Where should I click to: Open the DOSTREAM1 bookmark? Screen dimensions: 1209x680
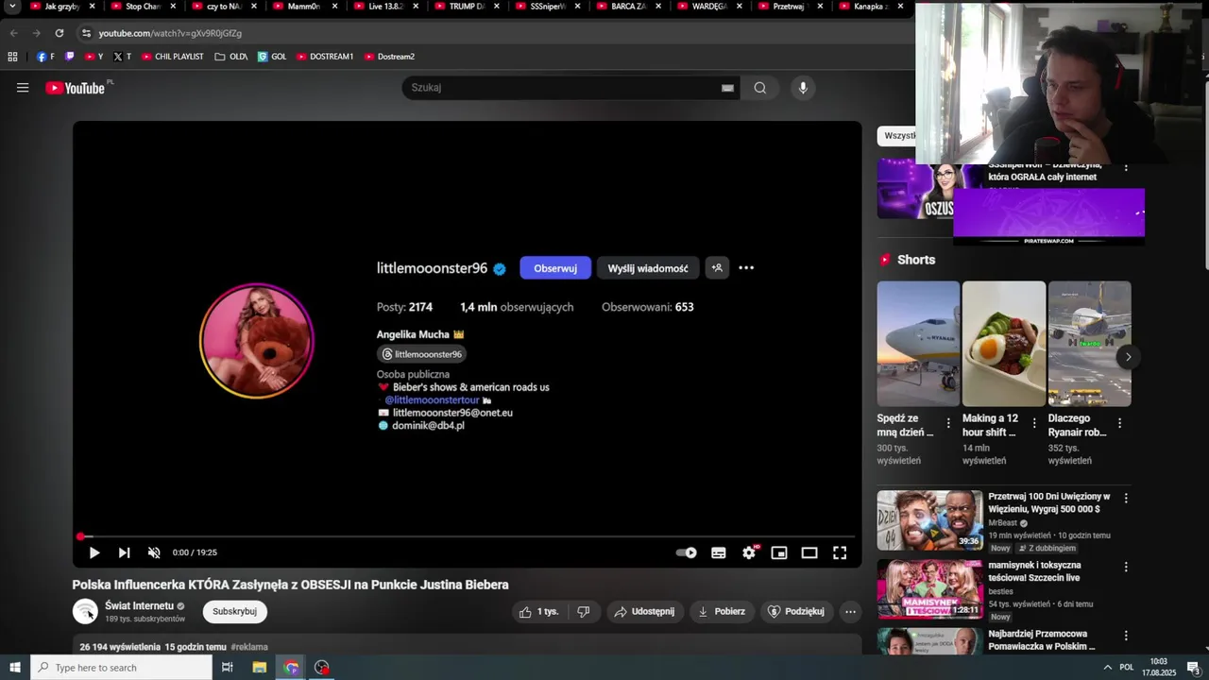tap(325, 57)
